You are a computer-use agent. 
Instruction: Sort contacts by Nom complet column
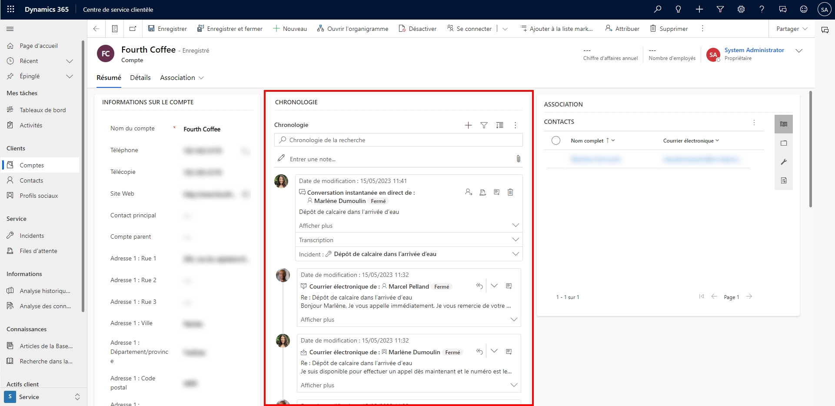coord(593,141)
